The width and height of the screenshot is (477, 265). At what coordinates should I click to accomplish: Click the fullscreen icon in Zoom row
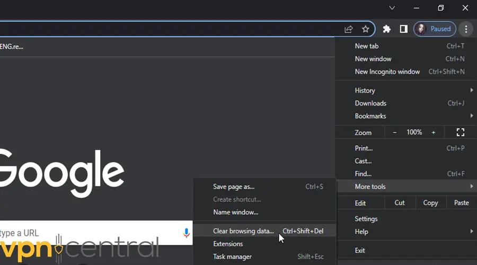(460, 132)
